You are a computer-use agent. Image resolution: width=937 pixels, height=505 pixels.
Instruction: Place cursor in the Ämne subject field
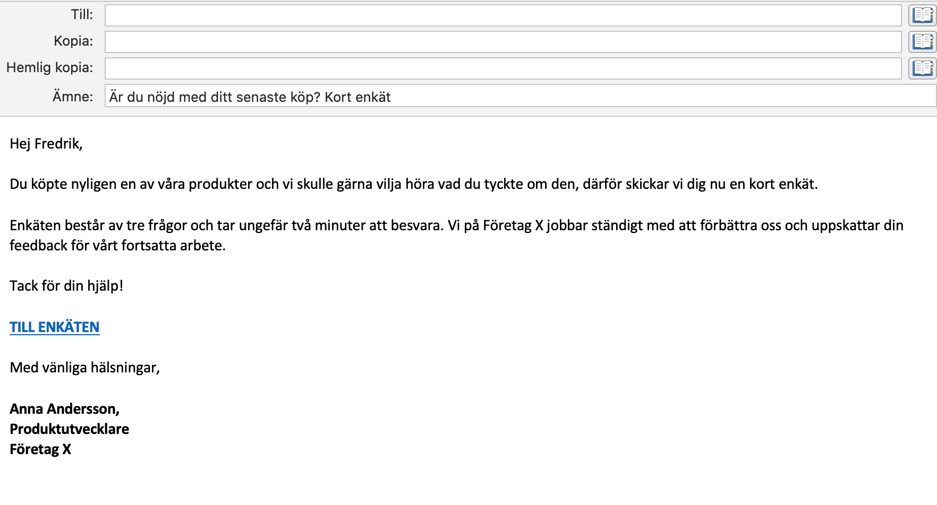point(584,97)
